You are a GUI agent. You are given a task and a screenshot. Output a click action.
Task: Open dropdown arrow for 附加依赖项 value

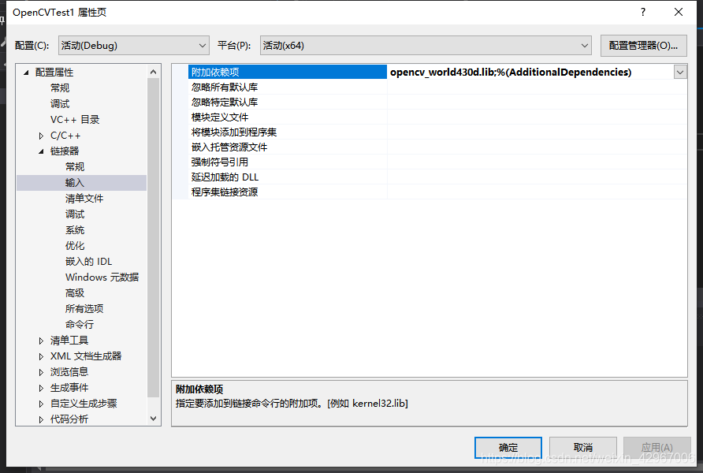click(x=680, y=73)
